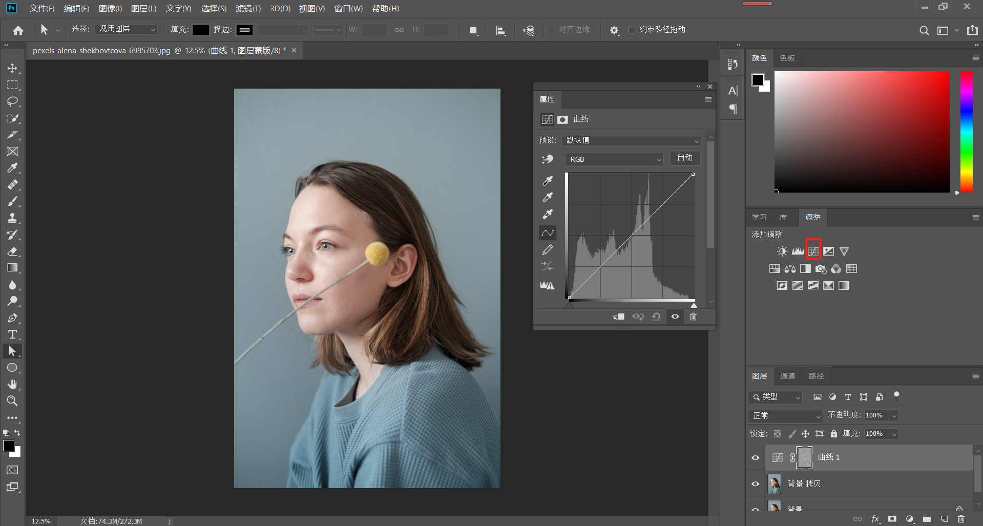
Task: Open the 图像(I) menu
Action: click(x=110, y=8)
